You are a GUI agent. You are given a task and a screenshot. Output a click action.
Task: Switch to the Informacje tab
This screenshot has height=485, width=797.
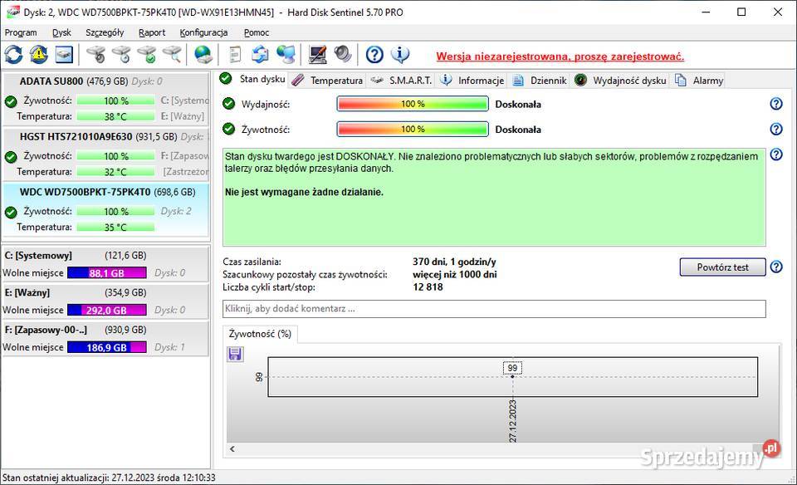pyautogui.click(x=472, y=81)
